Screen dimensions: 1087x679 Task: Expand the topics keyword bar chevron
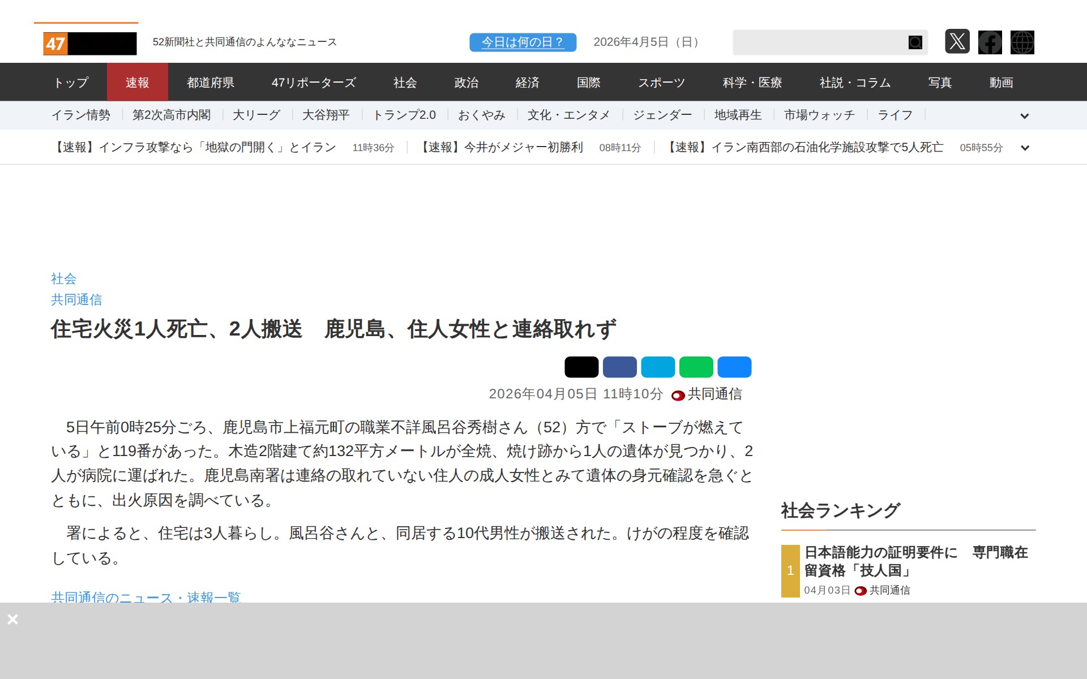pos(1024,116)
